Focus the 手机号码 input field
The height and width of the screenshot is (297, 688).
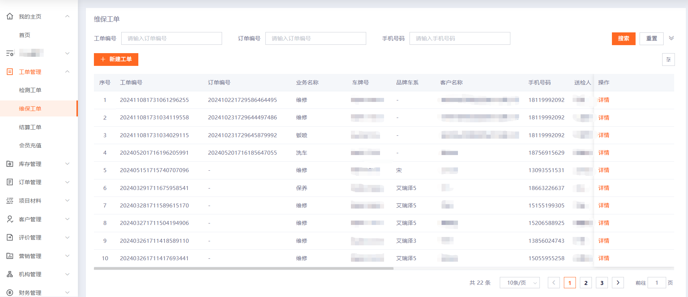459,39
